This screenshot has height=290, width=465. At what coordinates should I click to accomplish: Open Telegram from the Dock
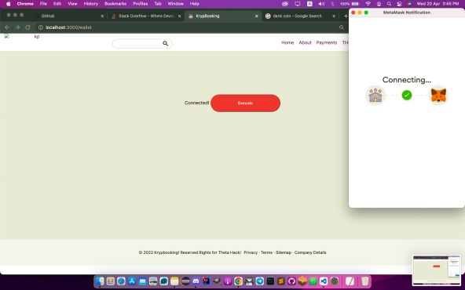tap(260, 281)
